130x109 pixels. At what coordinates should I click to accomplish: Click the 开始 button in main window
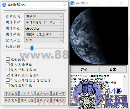[84, 69]
